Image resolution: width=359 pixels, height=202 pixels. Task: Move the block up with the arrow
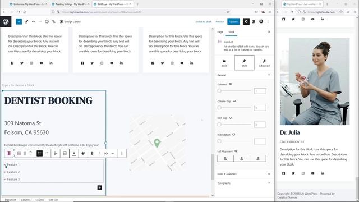(30, 151)
